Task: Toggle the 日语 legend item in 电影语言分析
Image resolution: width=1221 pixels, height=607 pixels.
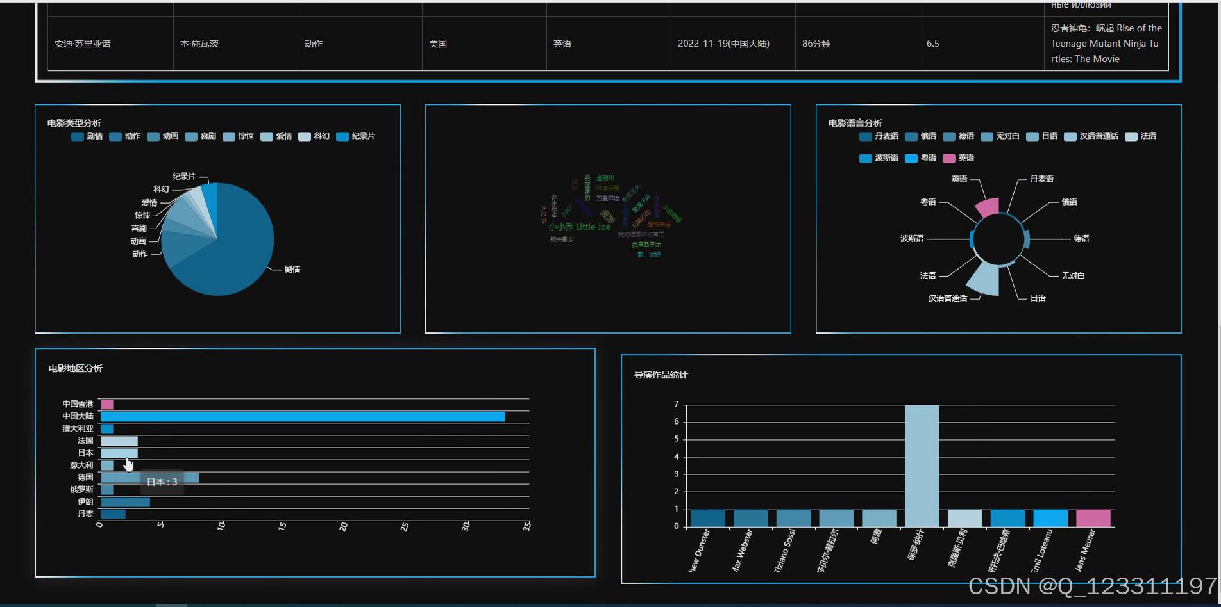Action: pos(1042,136)
